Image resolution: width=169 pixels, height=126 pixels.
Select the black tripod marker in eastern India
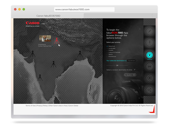80,54
